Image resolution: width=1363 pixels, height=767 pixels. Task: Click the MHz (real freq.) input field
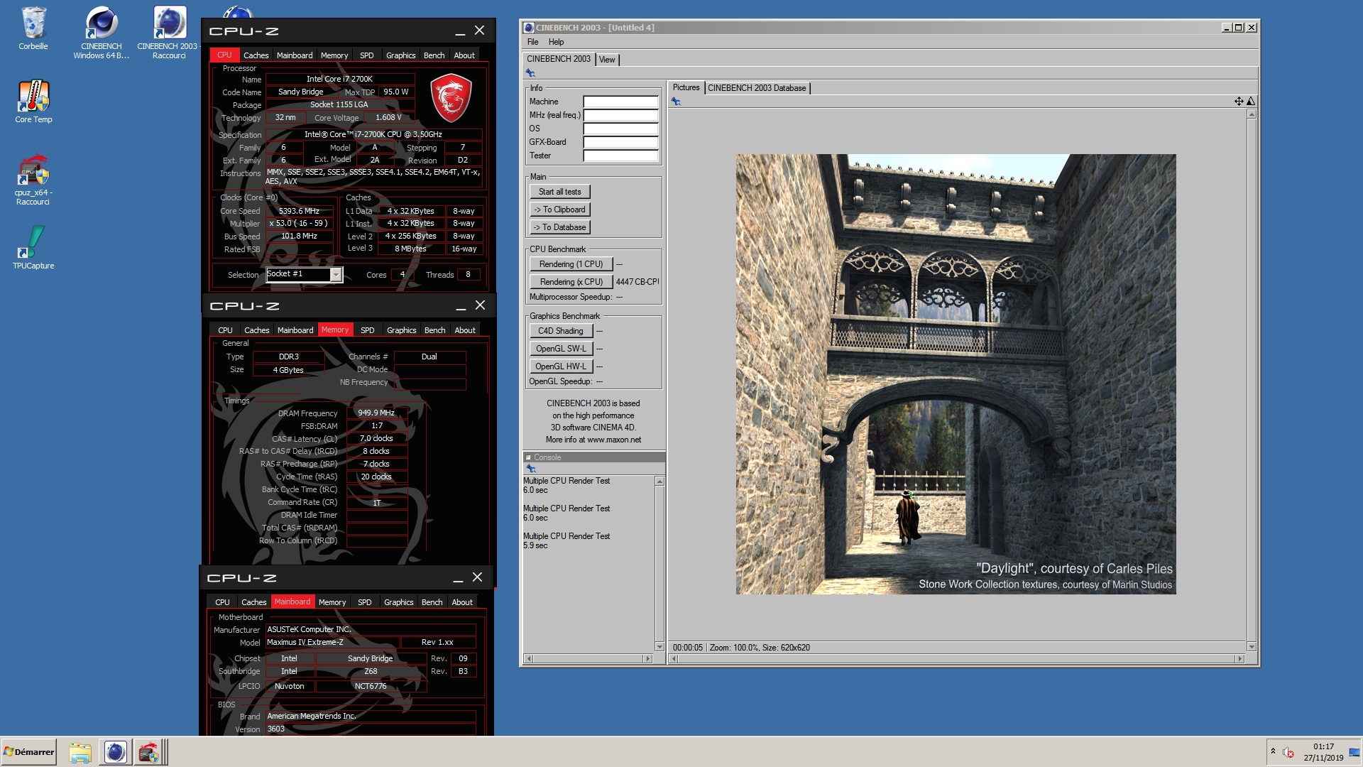[620, 115]
